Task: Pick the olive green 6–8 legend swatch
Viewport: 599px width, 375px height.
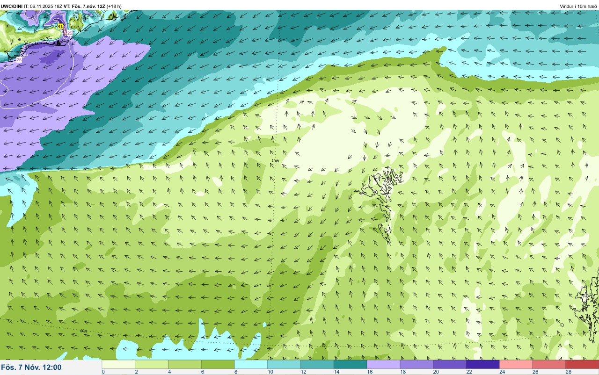Action: coord(218,364)
